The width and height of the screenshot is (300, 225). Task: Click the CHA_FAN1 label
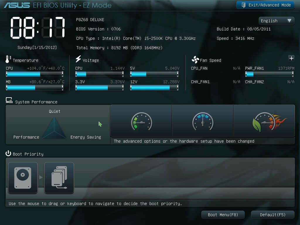tap(200, 82)
